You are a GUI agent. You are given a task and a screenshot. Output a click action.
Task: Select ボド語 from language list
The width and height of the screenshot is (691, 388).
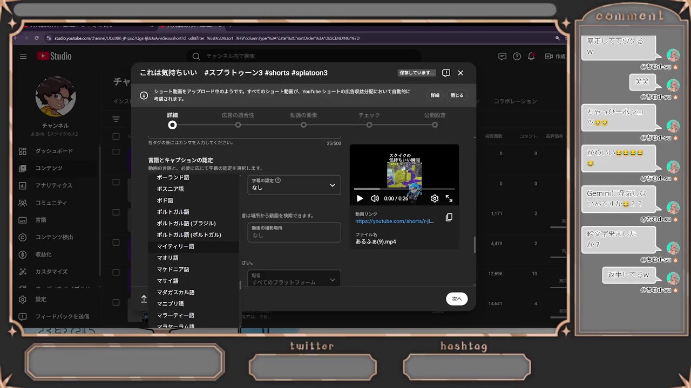click(x=193, y=200)
